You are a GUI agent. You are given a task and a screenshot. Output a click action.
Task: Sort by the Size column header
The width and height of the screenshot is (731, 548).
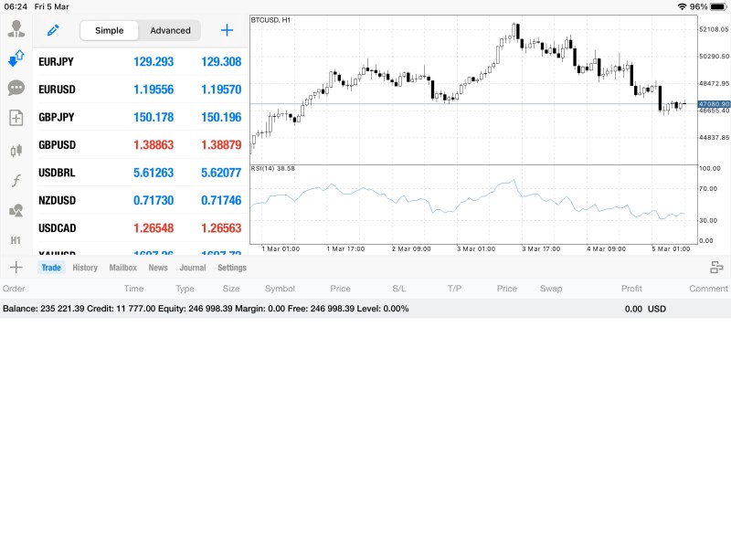click(231, 289)
